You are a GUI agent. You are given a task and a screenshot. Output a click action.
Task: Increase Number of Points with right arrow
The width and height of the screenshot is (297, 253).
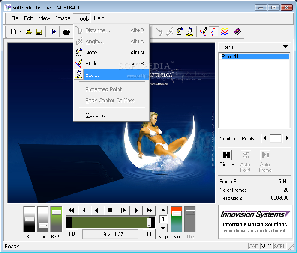(287, 138)
